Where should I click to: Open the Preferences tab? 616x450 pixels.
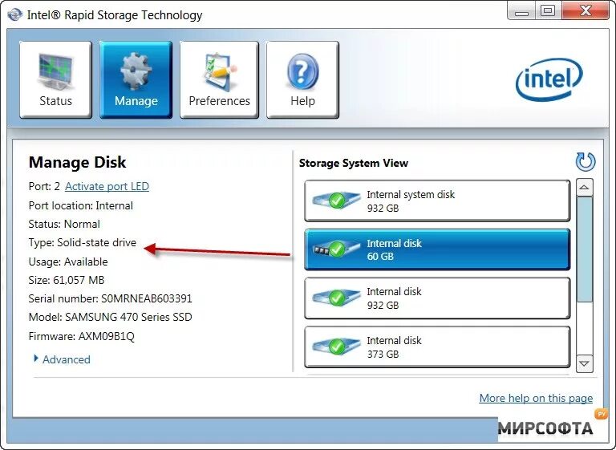point(219,79)
